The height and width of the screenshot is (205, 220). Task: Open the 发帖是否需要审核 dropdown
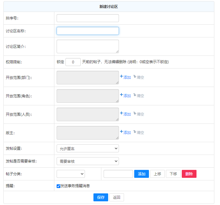coord(87,161)
